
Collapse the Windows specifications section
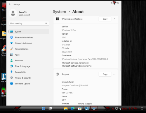[114, 19]
